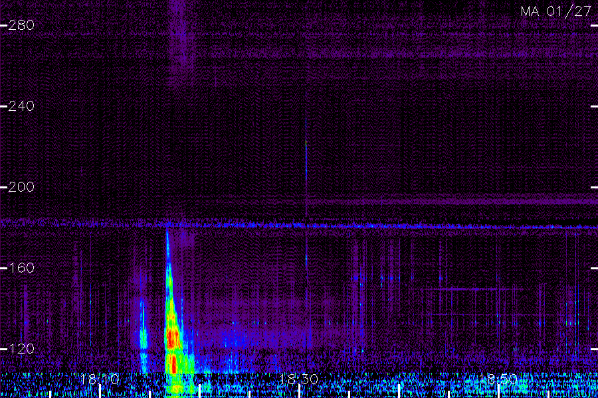This screenshot has width=598, height=398.
Task: Click the 200 frequency axis label
Action: tap(21, 187)
